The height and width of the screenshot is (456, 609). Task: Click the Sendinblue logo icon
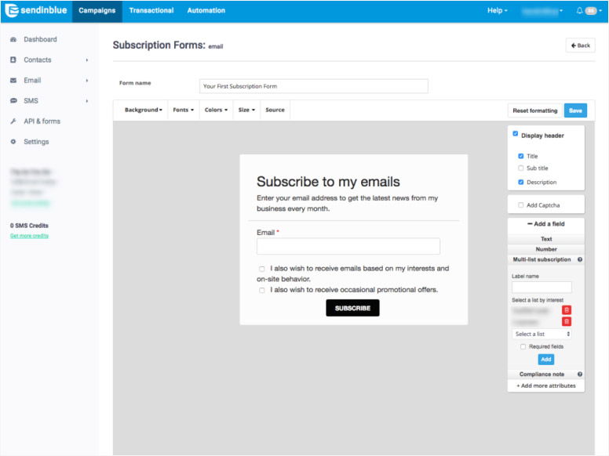[x=13, y=11]
